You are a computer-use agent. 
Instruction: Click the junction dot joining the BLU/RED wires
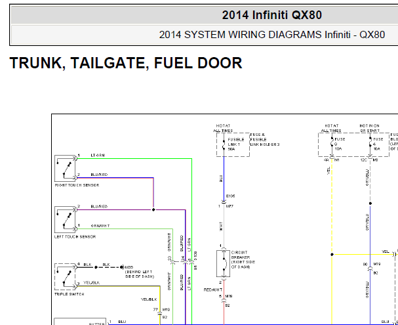(x=153, y=209)
